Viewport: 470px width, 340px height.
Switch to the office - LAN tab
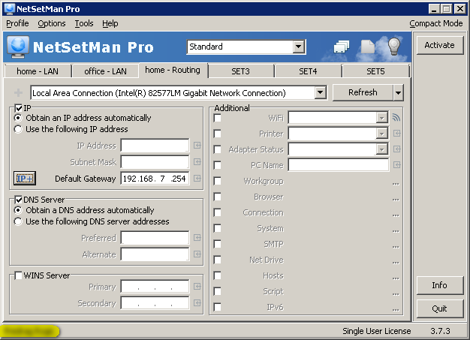tap(105, 71)
